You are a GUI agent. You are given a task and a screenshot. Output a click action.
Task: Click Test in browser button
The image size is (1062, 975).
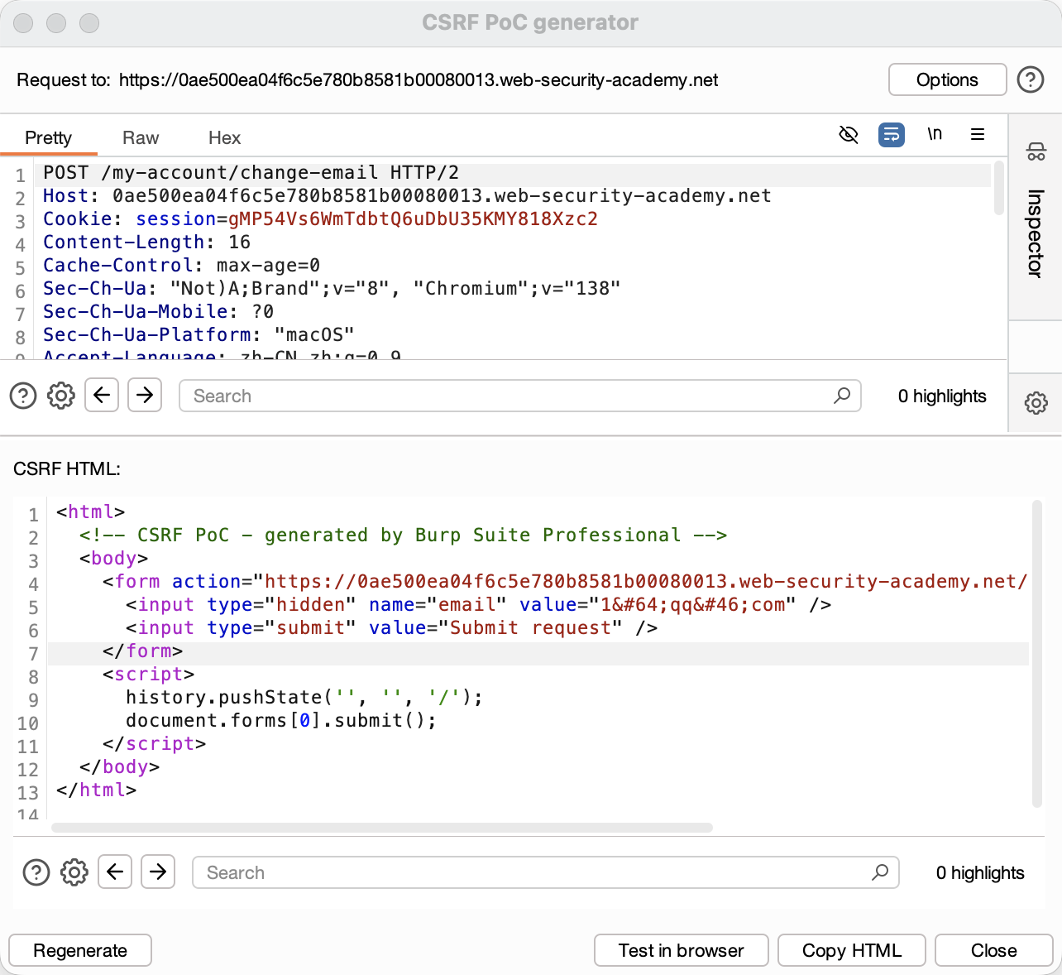(x=681, y=950)
